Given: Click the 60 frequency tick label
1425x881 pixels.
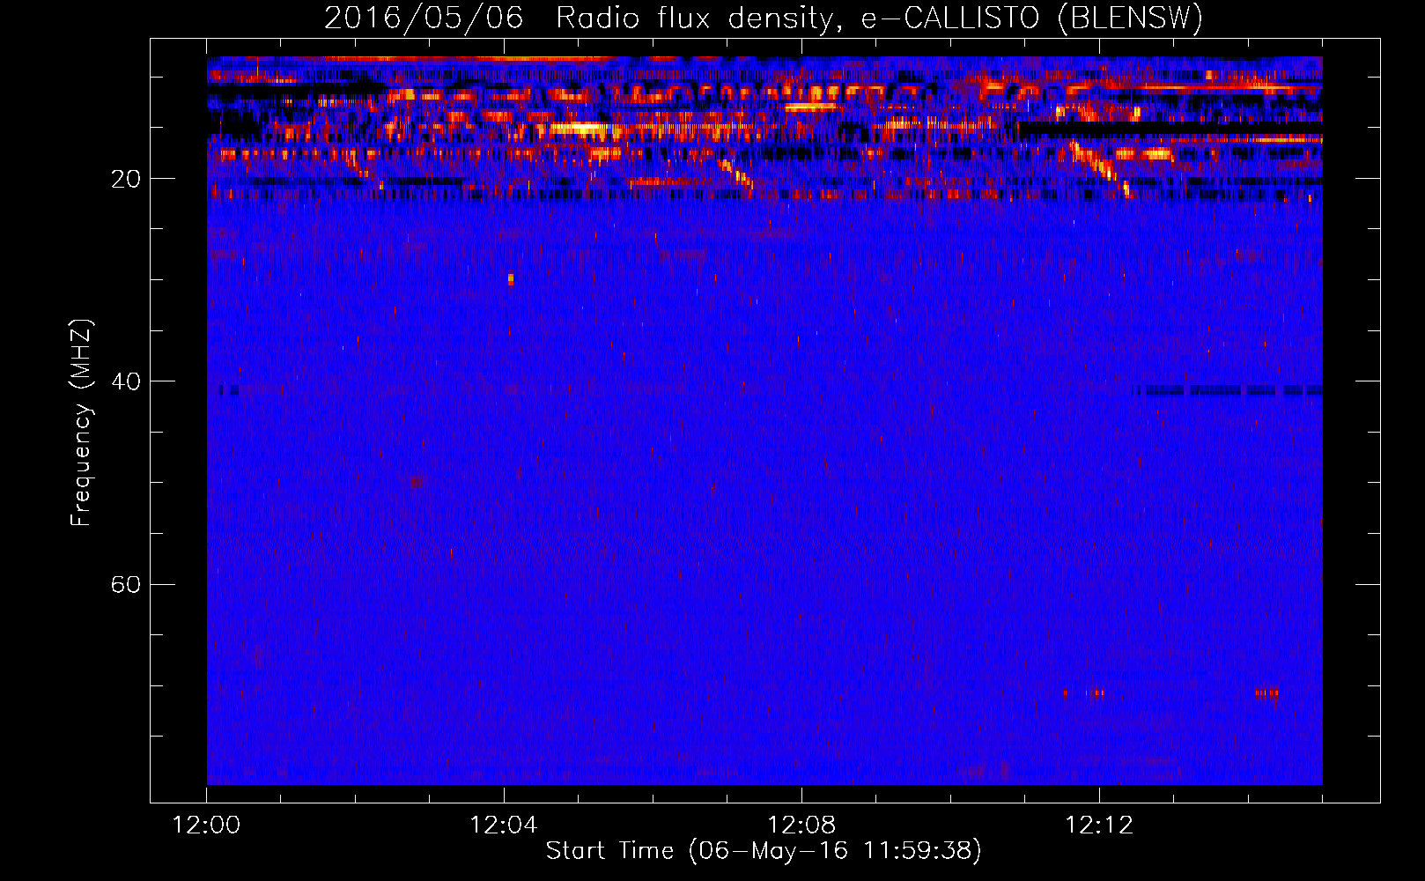Looking at the screenshot, I should point(125,584).
